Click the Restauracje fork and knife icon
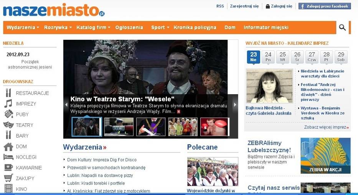 [x=8, y=93]
